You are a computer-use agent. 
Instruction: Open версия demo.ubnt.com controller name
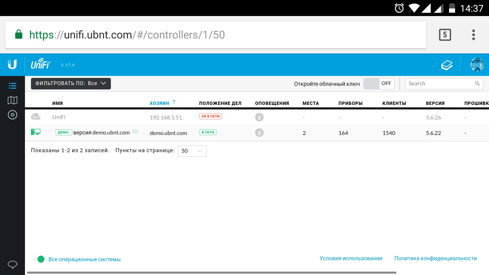101,133
